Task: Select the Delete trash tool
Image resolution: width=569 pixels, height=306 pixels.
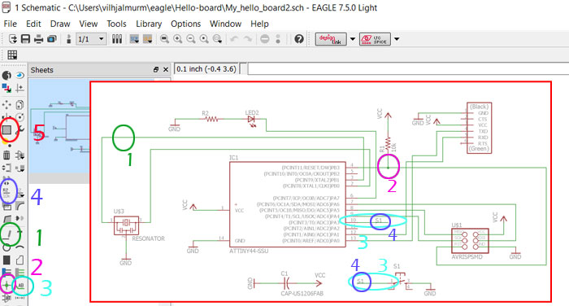Action: coord(7,155)
